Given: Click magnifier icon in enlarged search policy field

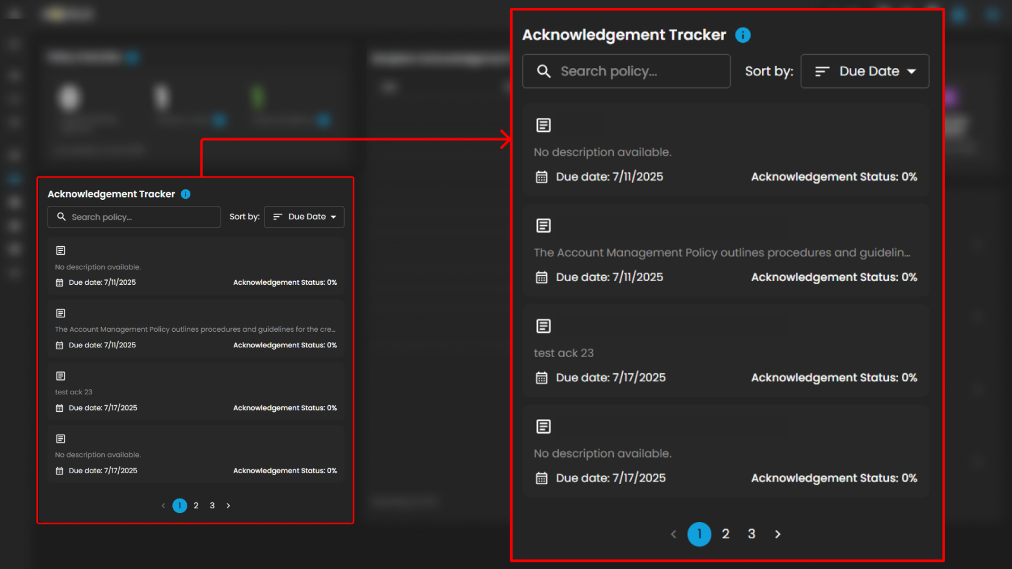Looking at the screenshot, I should [543, 72].
